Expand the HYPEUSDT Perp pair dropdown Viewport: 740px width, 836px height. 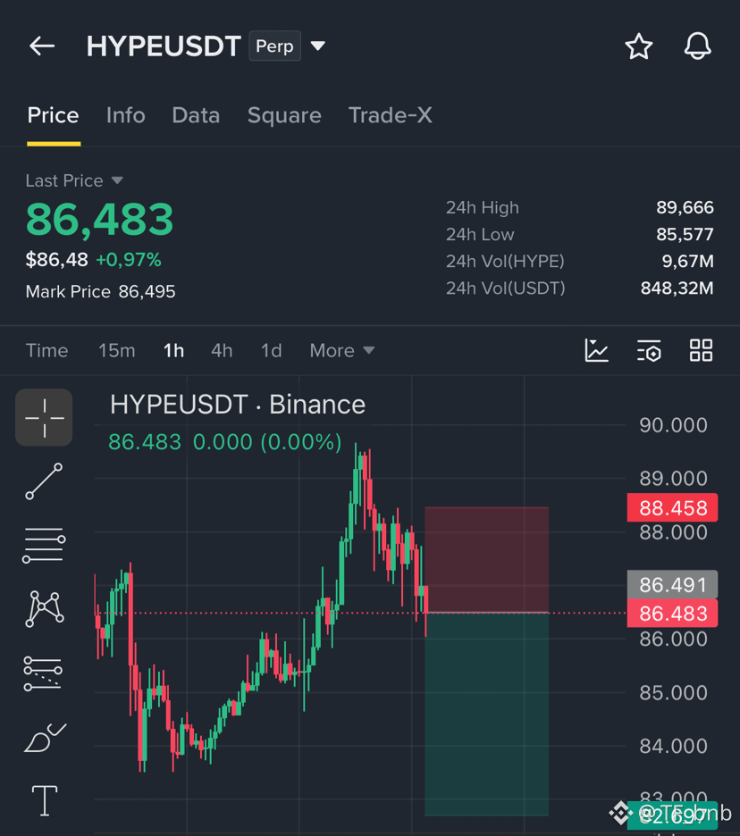(318, 46)
